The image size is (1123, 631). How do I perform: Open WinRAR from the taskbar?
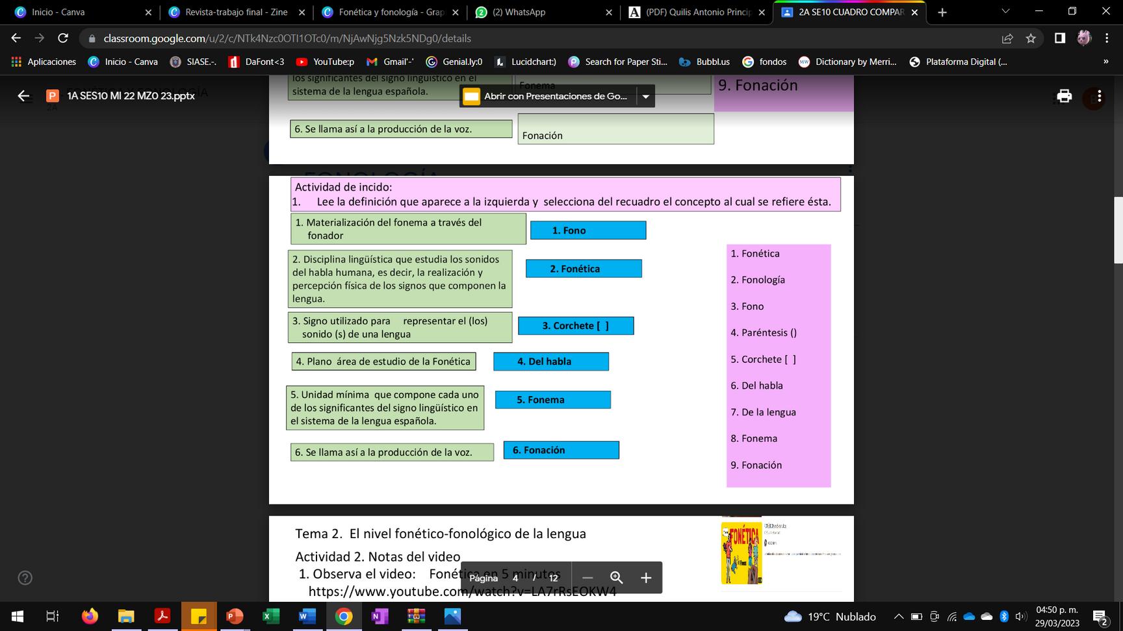pyautogui.click(x=416, y=616)
